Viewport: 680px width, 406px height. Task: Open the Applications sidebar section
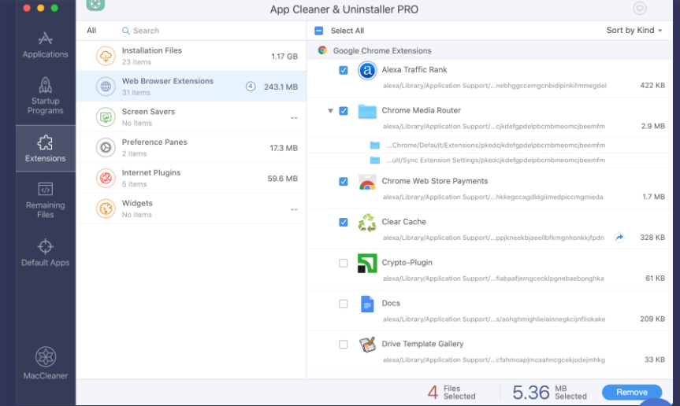45,44
